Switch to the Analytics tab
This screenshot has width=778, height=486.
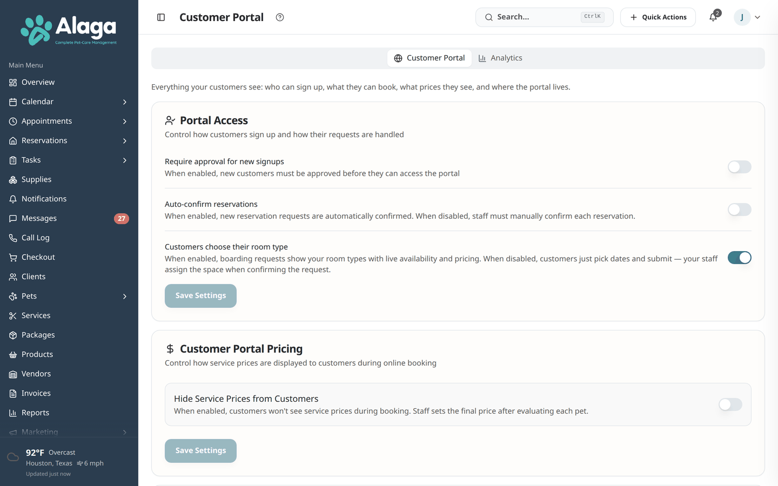coord(500,58)
